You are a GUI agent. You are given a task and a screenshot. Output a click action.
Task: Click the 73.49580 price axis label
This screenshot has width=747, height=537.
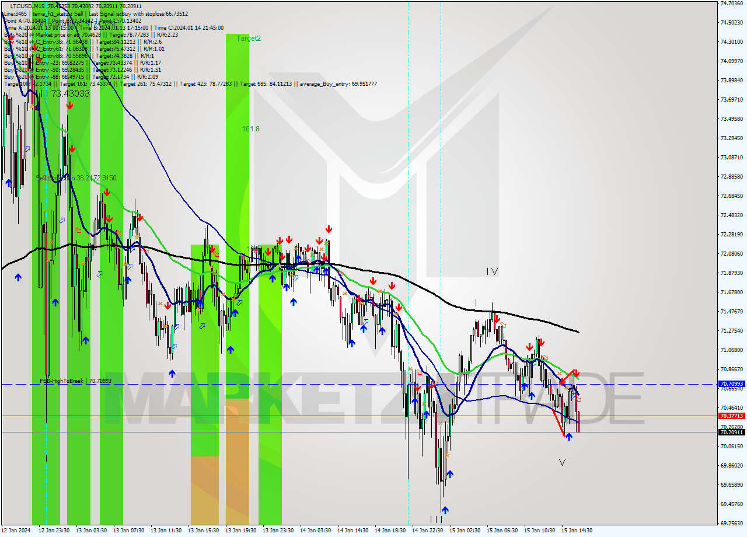click(x=732, y=118)
